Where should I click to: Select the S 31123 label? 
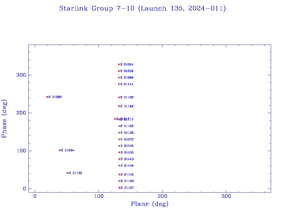coord(127,126)
